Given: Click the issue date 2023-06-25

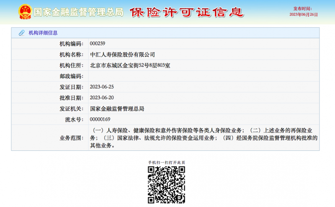Looking at the screenshot, I should click(x=102, y=87).
